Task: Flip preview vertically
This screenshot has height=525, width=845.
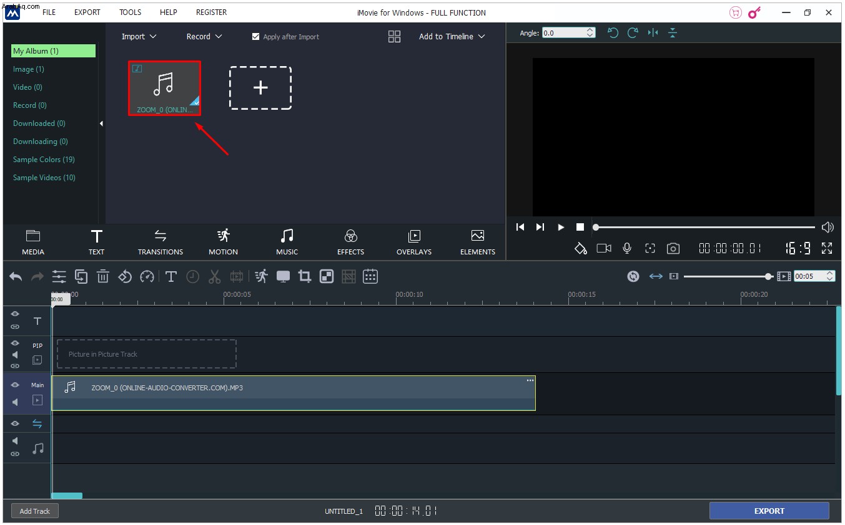Action: point(673,33)
